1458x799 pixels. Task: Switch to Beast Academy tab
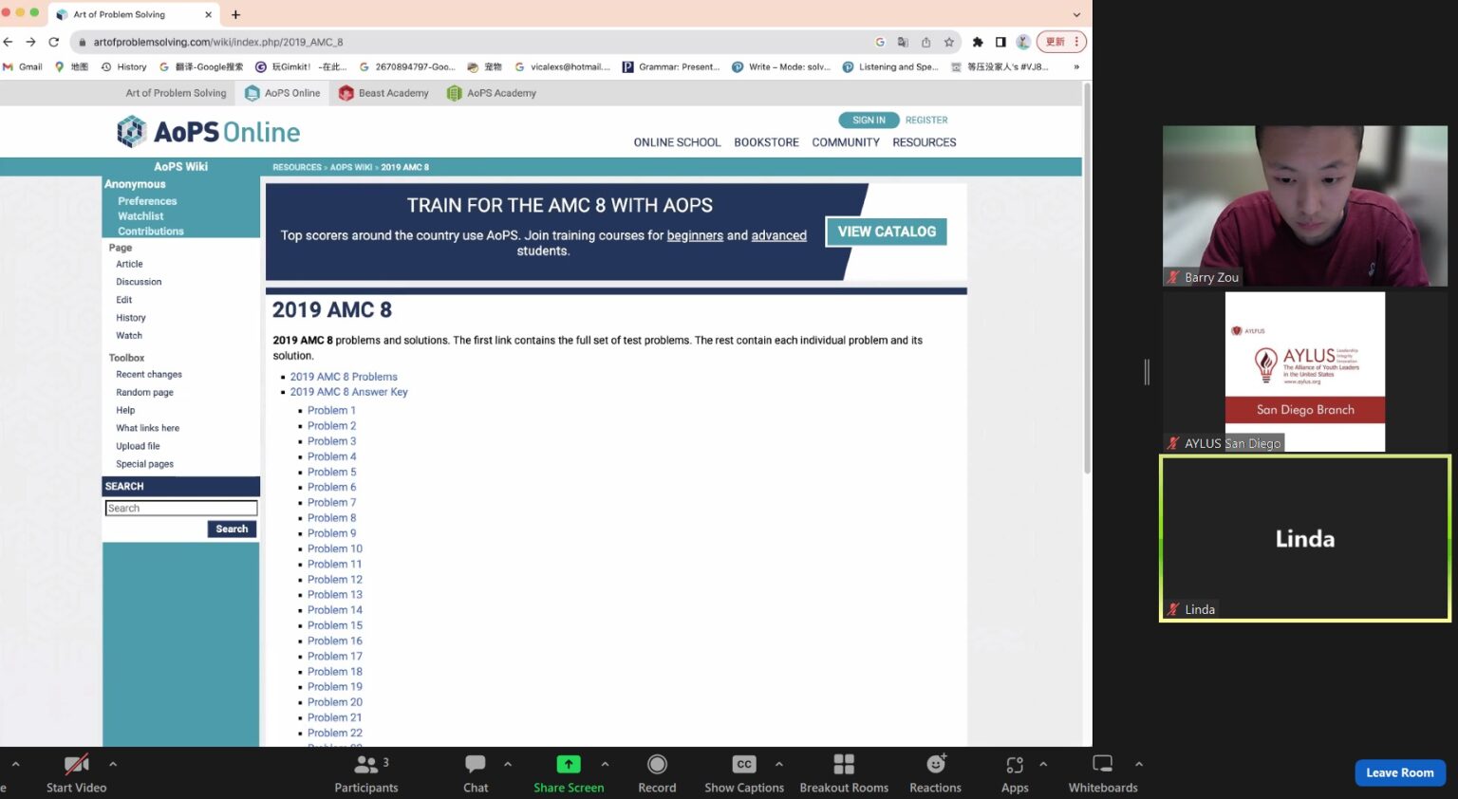(x=383, y=93)
